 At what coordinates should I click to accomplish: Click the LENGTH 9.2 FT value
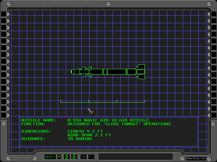click(85, 131)
